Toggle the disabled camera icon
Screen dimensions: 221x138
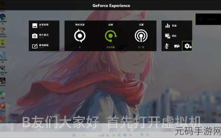tap(177, 46)
